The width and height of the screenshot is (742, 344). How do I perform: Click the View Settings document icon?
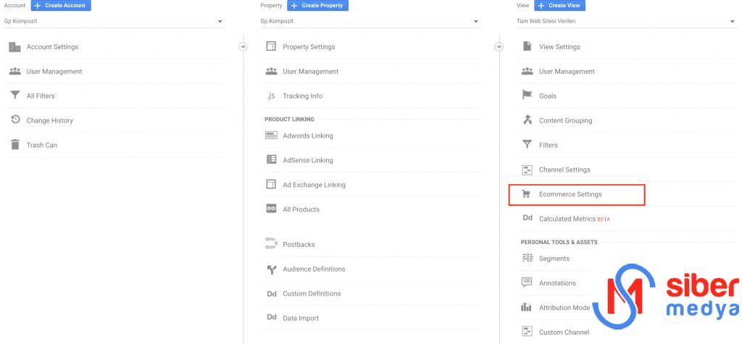pos(527,46)
